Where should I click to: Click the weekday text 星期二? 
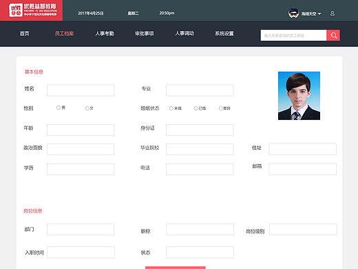coord(133,13)
